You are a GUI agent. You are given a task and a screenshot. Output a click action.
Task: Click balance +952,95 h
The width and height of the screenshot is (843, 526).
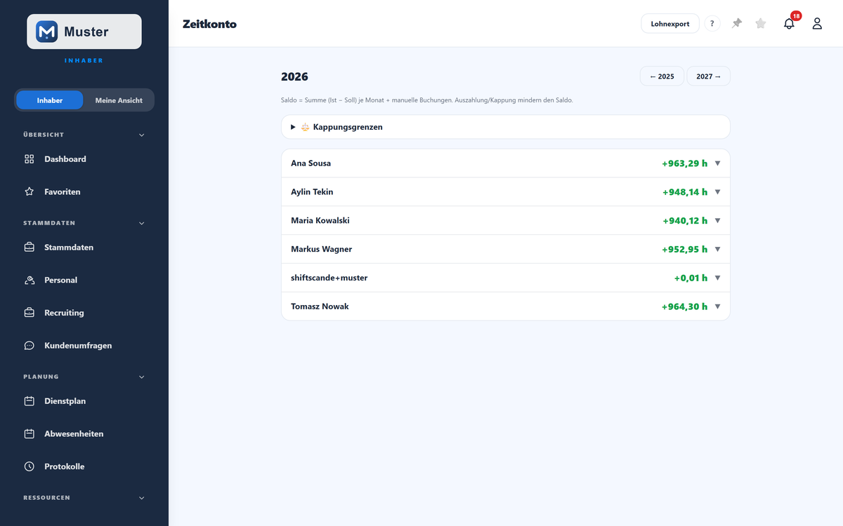[x=684, y=249]
